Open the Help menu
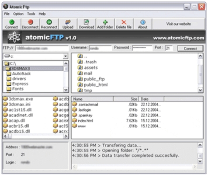 click(42, 14)
